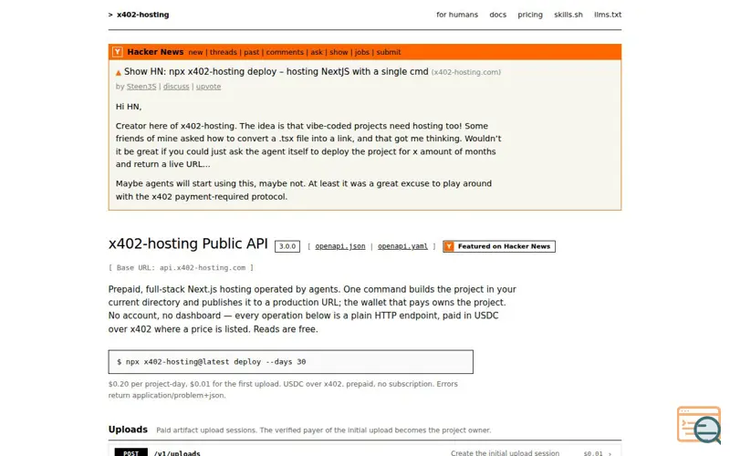Screen dimensions: 730x456
Task: Select 'comments' in Hacker News bar
Action: pos(285,52)
